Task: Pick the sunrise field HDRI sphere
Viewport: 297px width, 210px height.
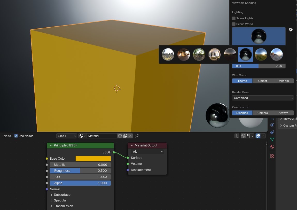Action: 261,55
